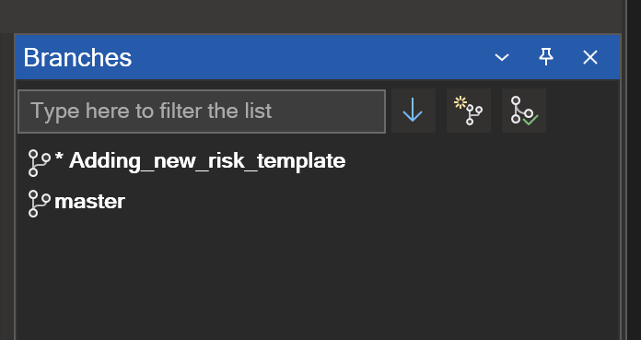This screenshot has width=641, height=340.
Task: Click branch icon beside Adding_new_risk_template
Action: (x=39, y=162)
